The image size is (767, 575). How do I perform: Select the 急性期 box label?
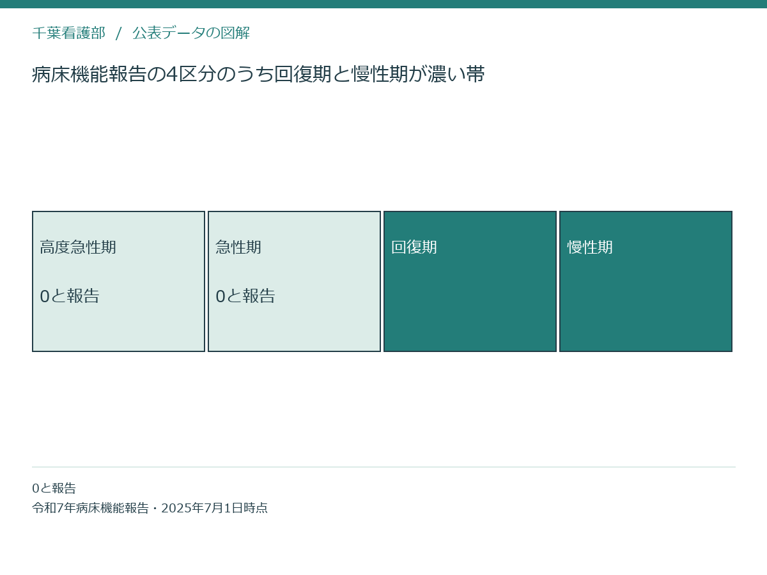(238, 247)
